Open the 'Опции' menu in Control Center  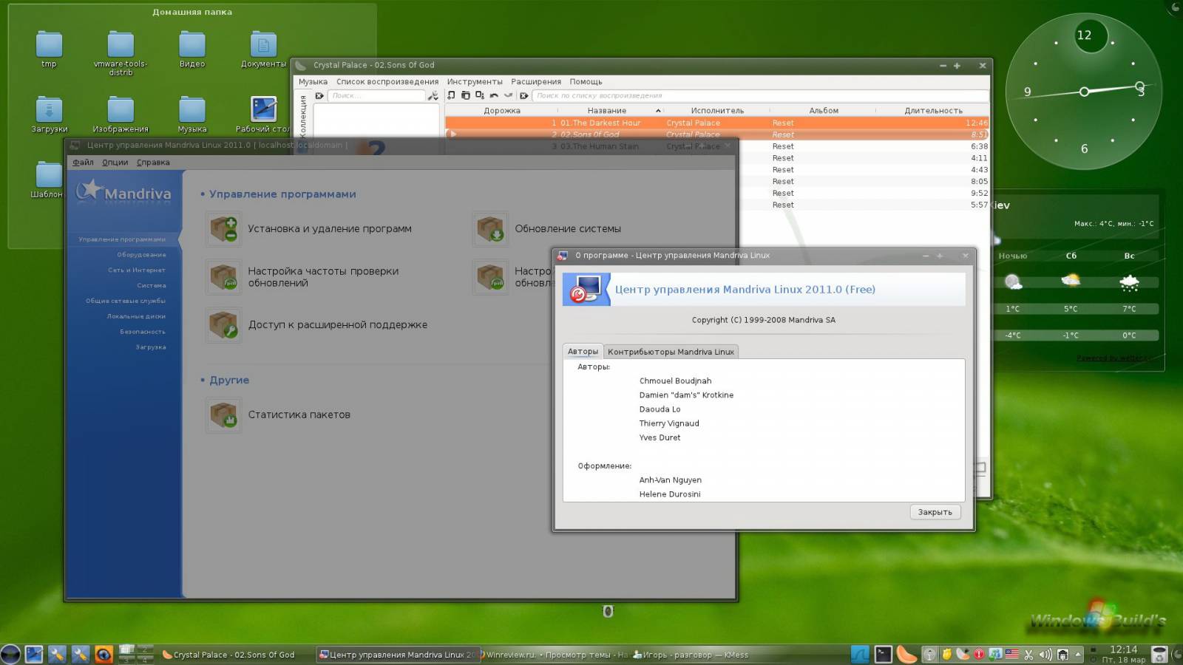(115, 163)
